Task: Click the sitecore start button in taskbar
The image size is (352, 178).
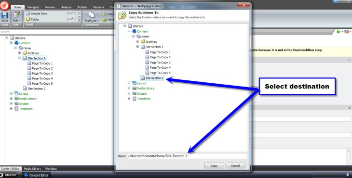Action: (9, 175)
